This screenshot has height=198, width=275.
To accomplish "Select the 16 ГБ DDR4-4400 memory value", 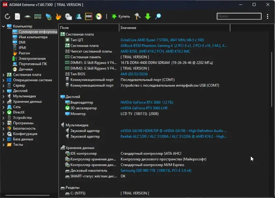I will point(167,63).
